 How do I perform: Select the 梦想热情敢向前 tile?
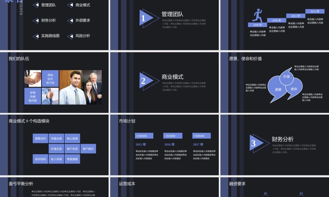(x=33, y=96)
